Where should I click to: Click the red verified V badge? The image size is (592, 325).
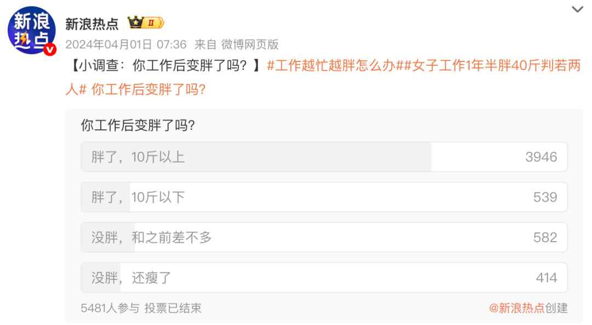50,49
